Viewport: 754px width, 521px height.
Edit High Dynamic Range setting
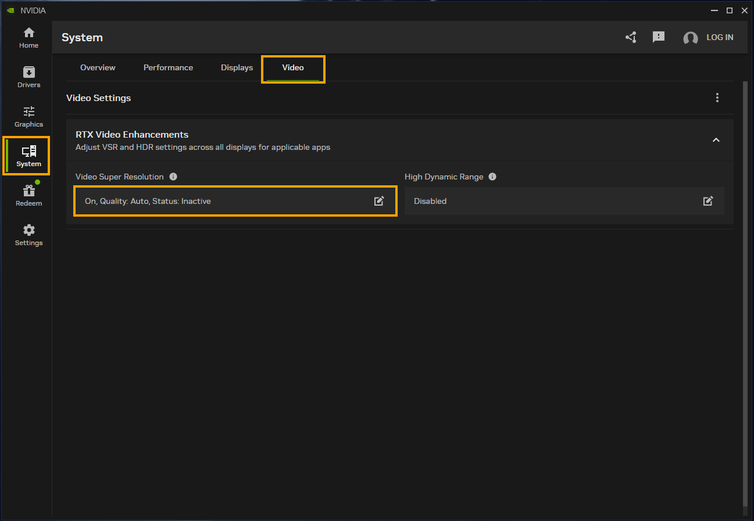[708, 201]
